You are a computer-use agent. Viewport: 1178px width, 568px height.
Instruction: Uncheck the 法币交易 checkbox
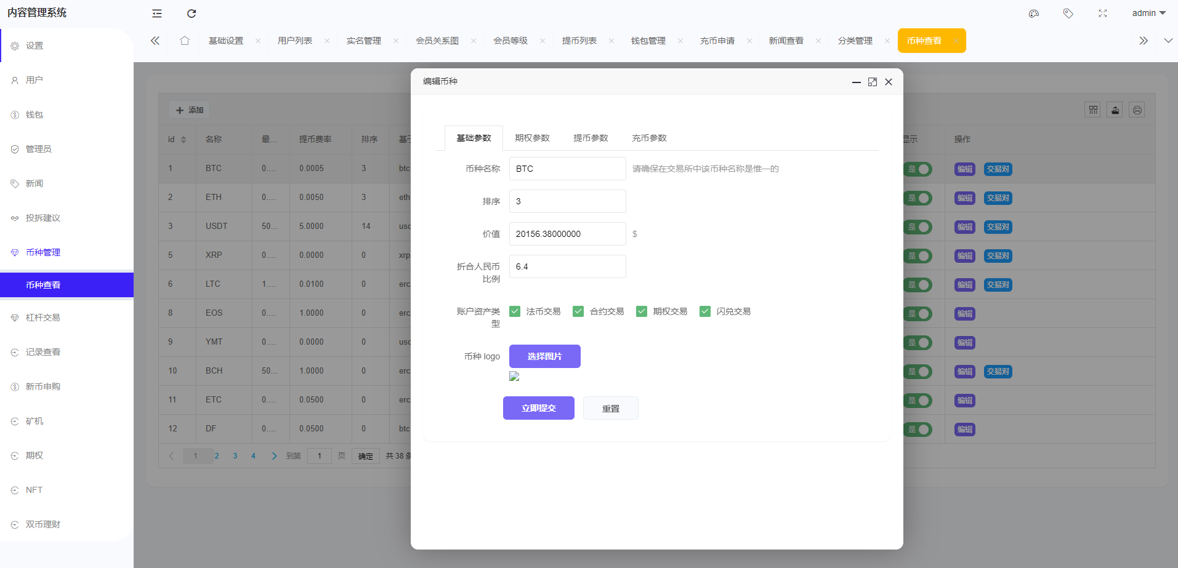click(515, 311)
